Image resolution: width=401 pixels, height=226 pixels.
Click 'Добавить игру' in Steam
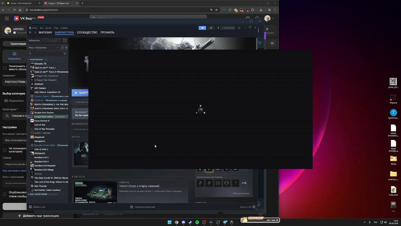click(37, 207)
